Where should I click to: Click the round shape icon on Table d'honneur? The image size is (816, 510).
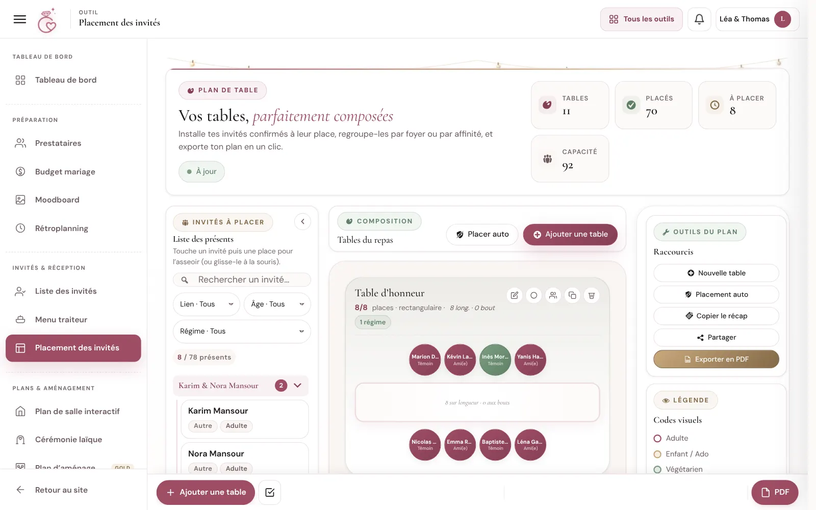tap(533, 295)
